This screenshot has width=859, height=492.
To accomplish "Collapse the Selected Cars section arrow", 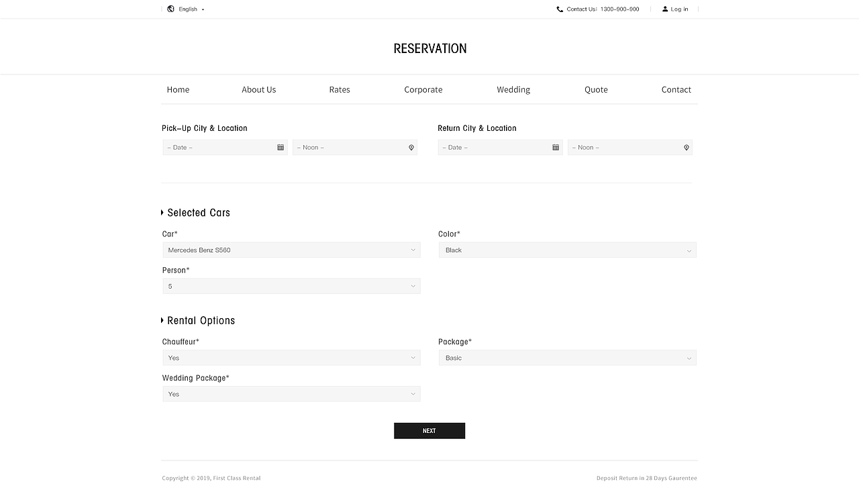I will point(162,213).
